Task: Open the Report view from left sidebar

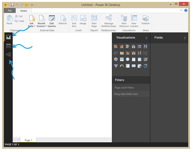Action: coord(8,37)
